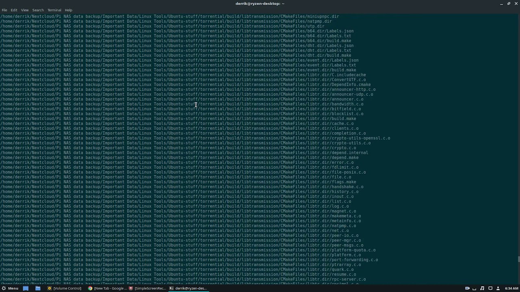Click the line ending in magnet.c.o
This screenshot has height=292, width=520.
178,211
